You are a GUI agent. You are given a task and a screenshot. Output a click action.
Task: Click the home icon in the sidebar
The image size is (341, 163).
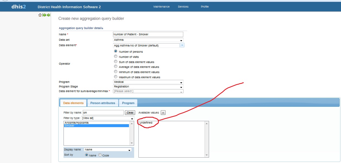40,15
